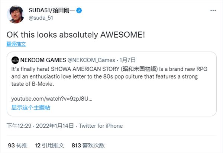View the 12 引用推文 quote tweets
Viewport: 223px width, 153px height.
click(x=49, y=146)
